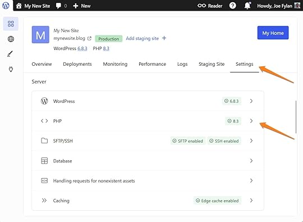Open the globe sidebar icon

(11, 39)
